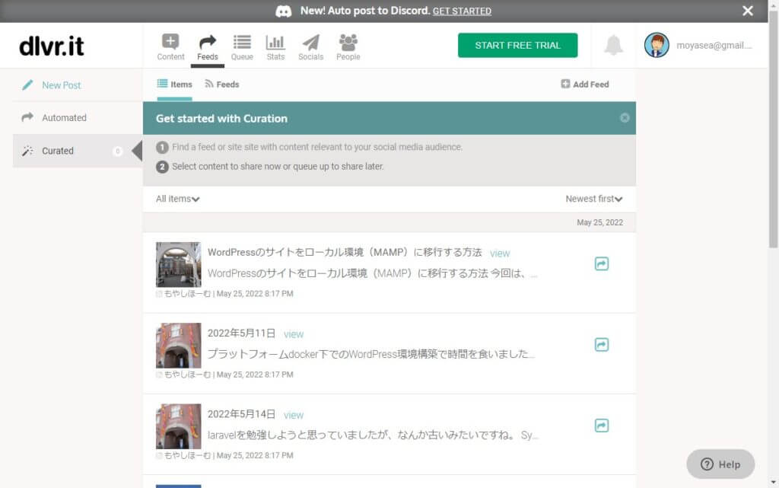Click the Add Feed button
Viewport: 779px width, 488px height.
585,85
